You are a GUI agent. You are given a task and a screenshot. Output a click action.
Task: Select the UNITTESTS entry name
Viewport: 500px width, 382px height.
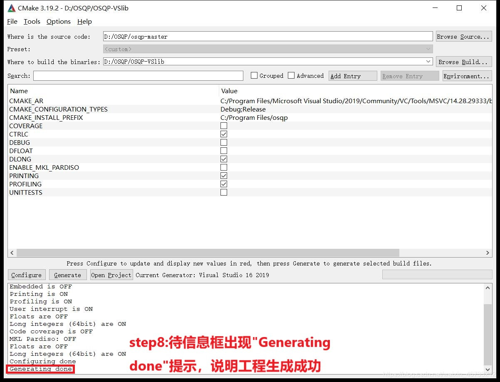[26, 192]
